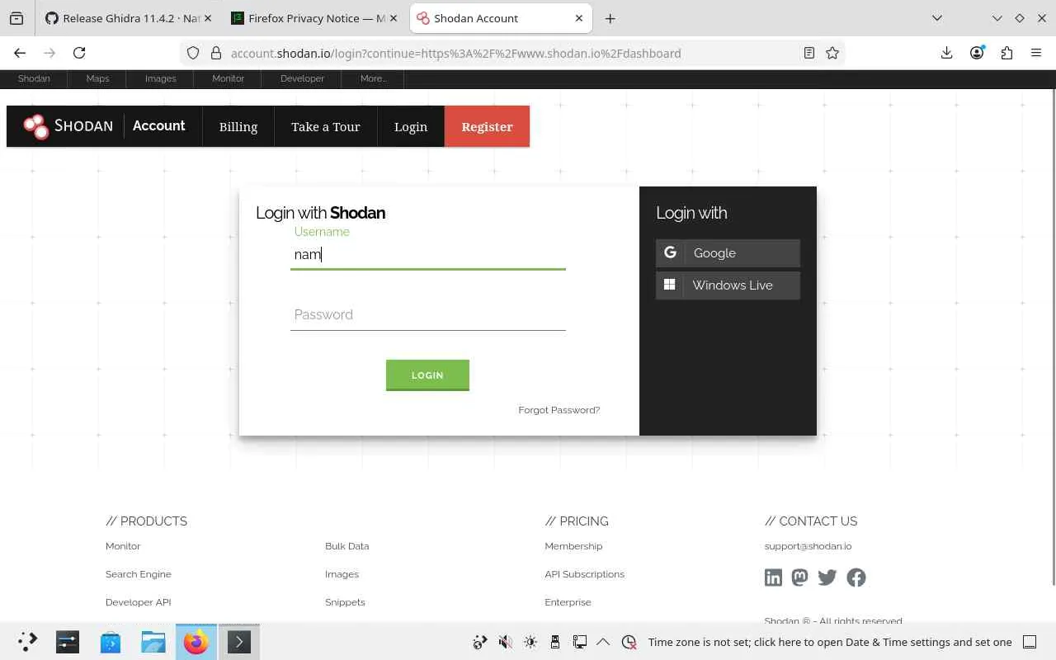Screen dimensions: 1056x660
Task: Open the Membership pricing link
Action: (573, 546)
